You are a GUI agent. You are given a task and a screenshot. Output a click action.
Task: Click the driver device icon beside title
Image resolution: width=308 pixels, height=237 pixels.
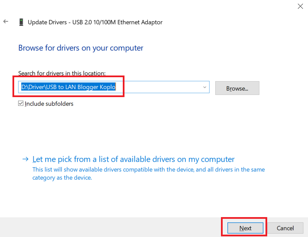[21, 22]
